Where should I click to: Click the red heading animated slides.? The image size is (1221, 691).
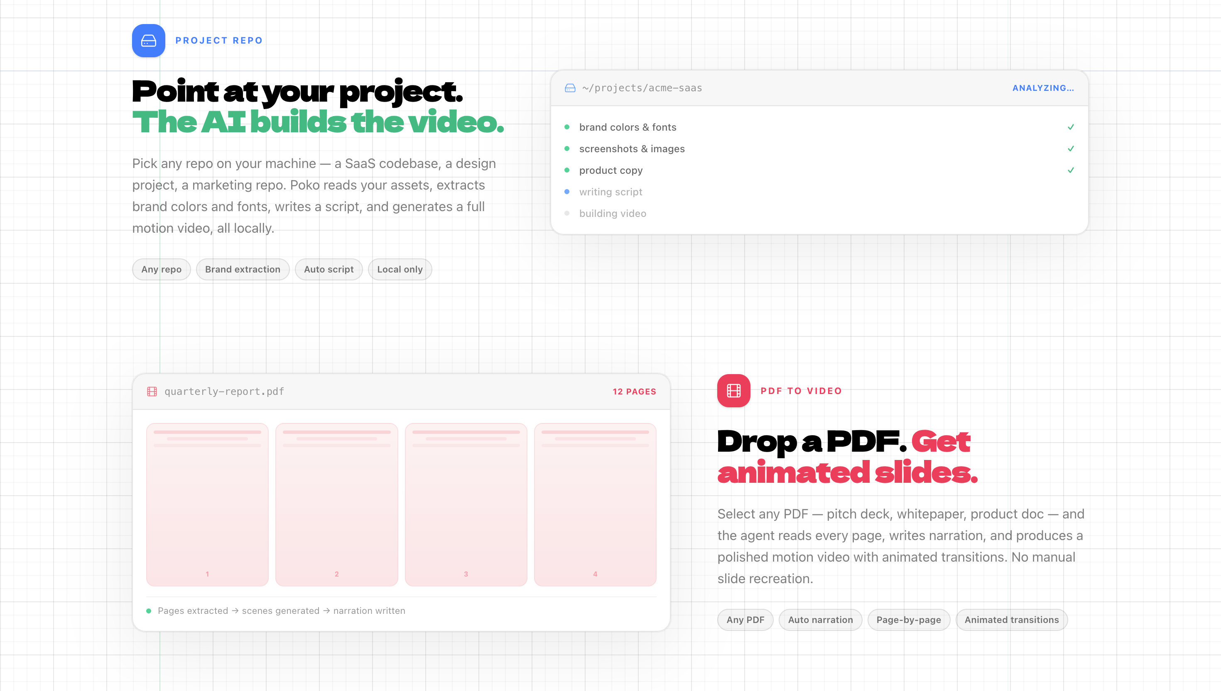click(848, 473)
